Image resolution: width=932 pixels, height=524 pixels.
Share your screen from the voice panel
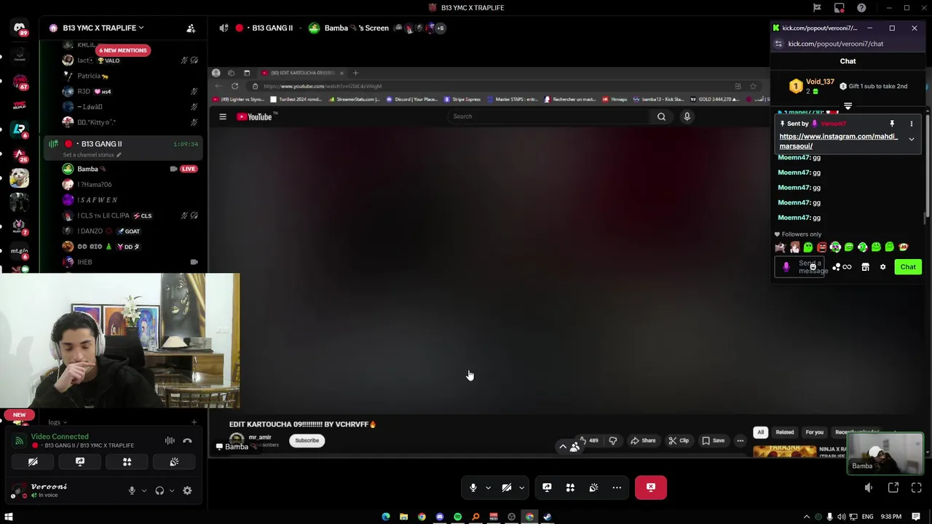[80, 461]
